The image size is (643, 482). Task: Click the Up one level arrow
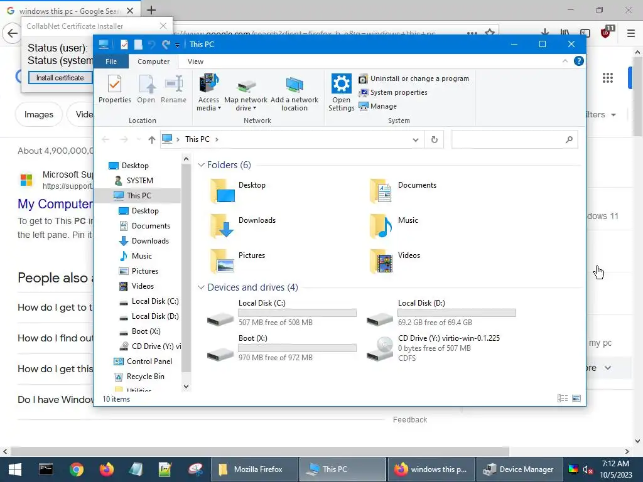click(x=152, y=140)
